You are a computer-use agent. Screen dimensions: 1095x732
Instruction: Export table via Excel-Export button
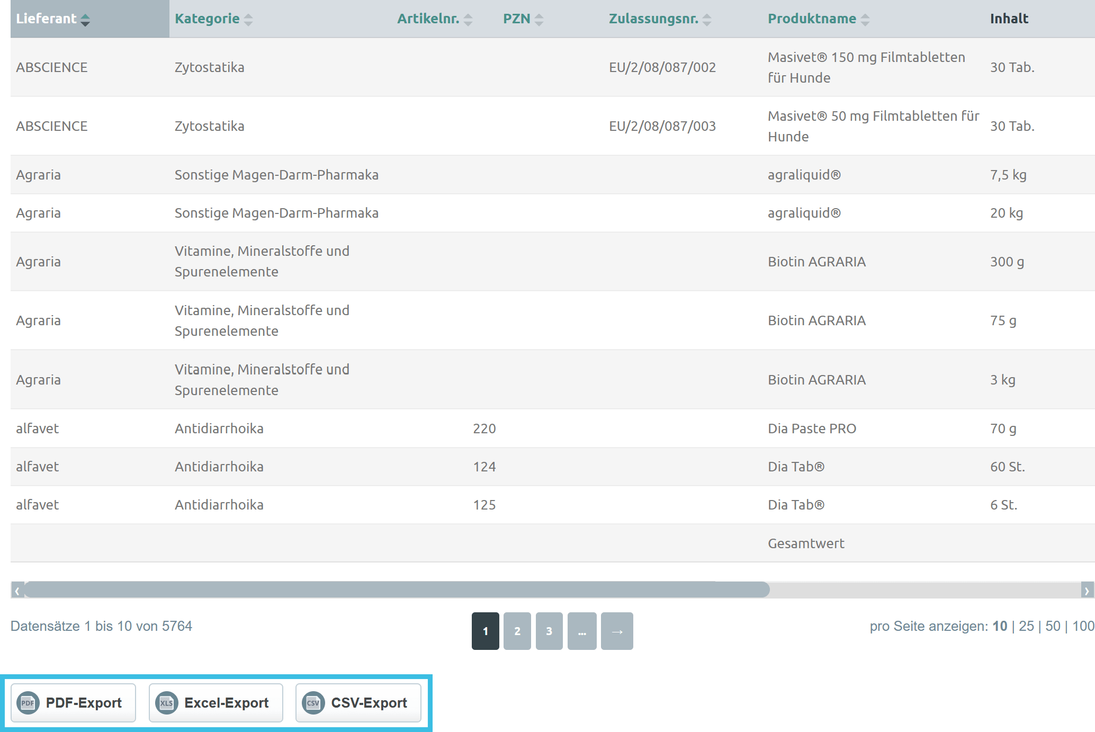pyautogui.click(x=216, y=703)
